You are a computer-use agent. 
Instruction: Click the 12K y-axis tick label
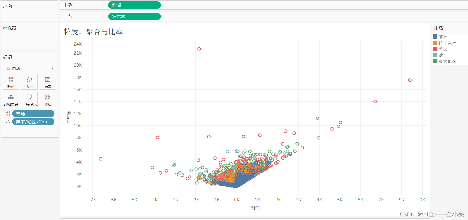78,114
